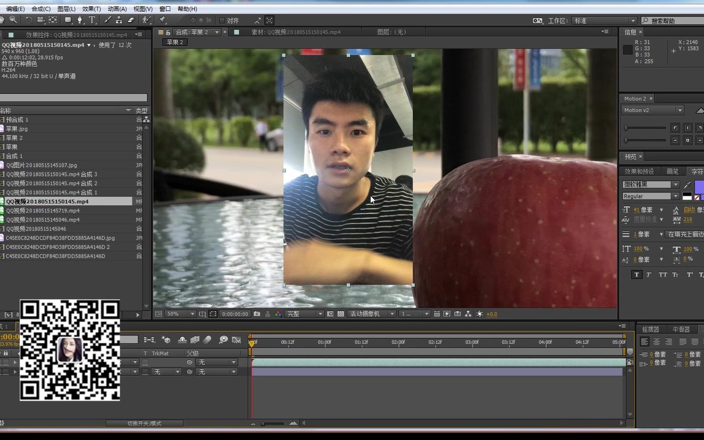The image size is (704, 440).
Task: Open the 编辑(E) menu
Action: point(15,9)
